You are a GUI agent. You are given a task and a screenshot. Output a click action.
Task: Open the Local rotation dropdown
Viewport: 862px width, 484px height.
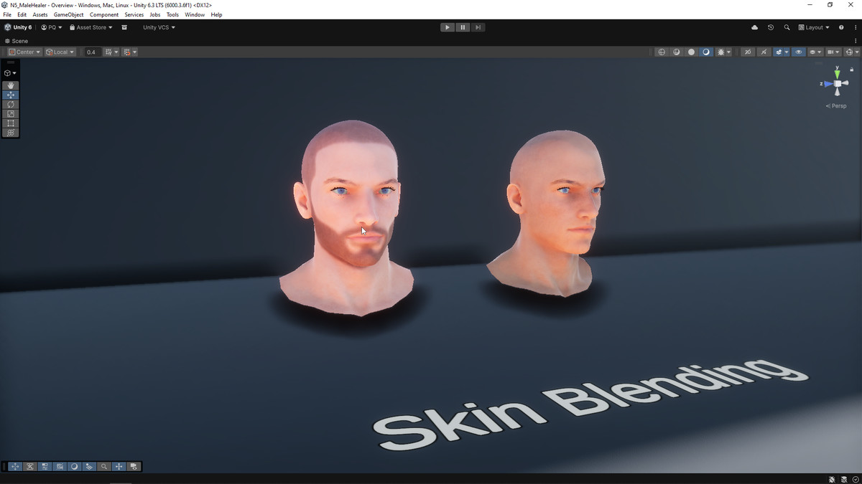tap(60, 52)
